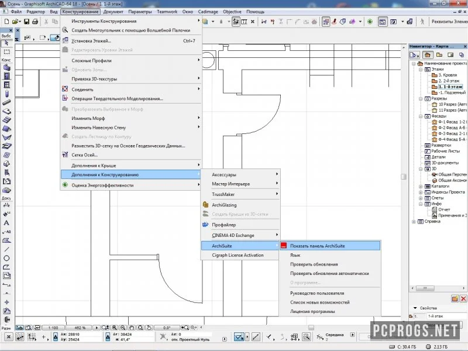This screenshot has width=468, height=351.
Task: Choose Cigraph License Activation entry
Action: coord(240,255)
